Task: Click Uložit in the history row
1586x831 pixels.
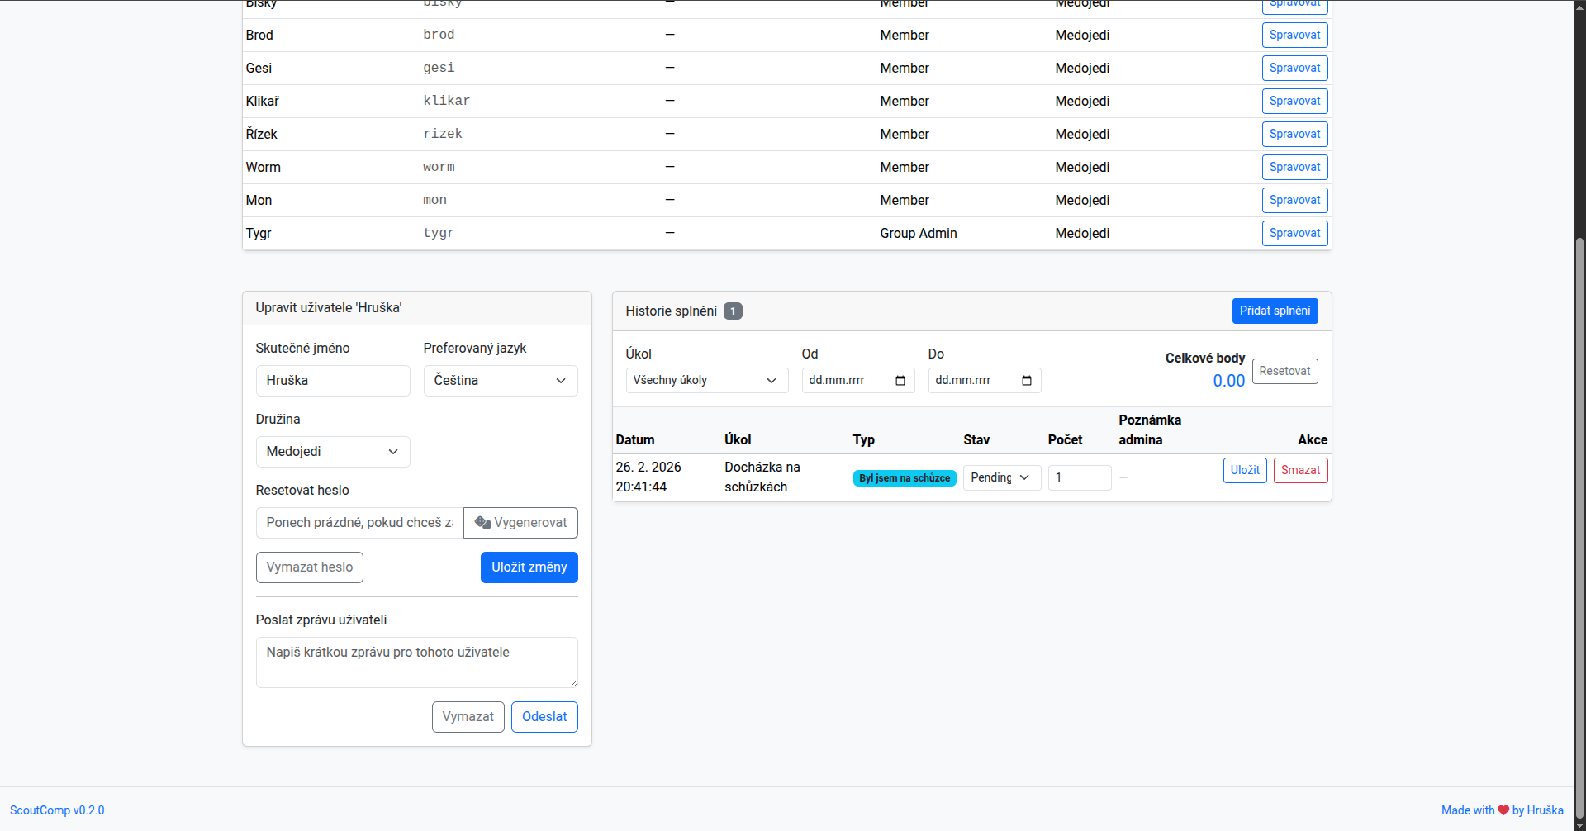Action: (1244, 471)
